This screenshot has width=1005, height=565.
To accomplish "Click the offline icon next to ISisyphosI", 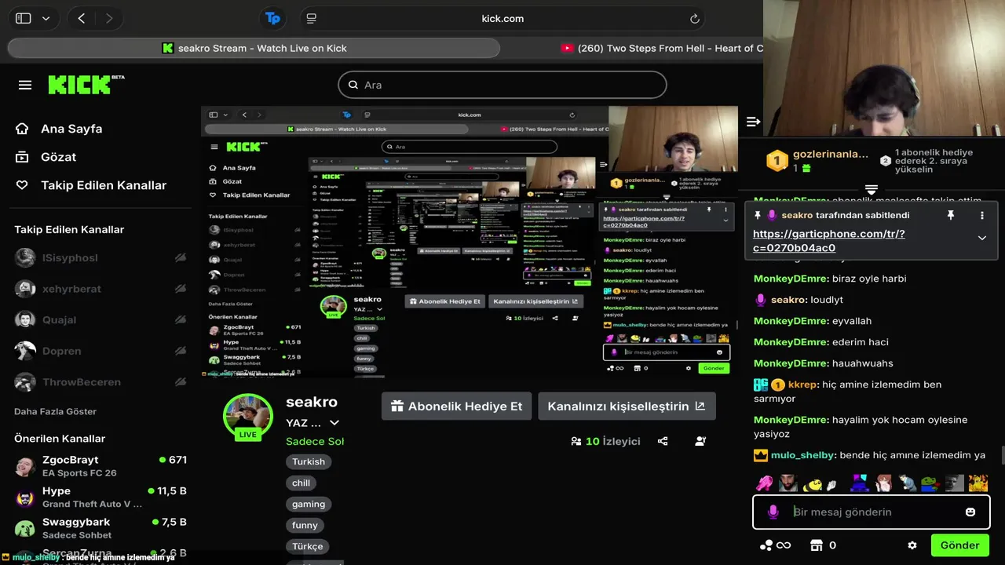I will tap(181, 257).
